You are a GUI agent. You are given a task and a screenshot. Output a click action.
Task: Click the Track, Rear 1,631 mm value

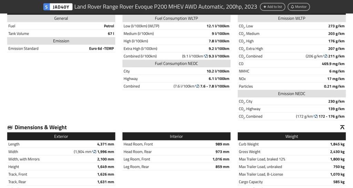tap(105, 182)
